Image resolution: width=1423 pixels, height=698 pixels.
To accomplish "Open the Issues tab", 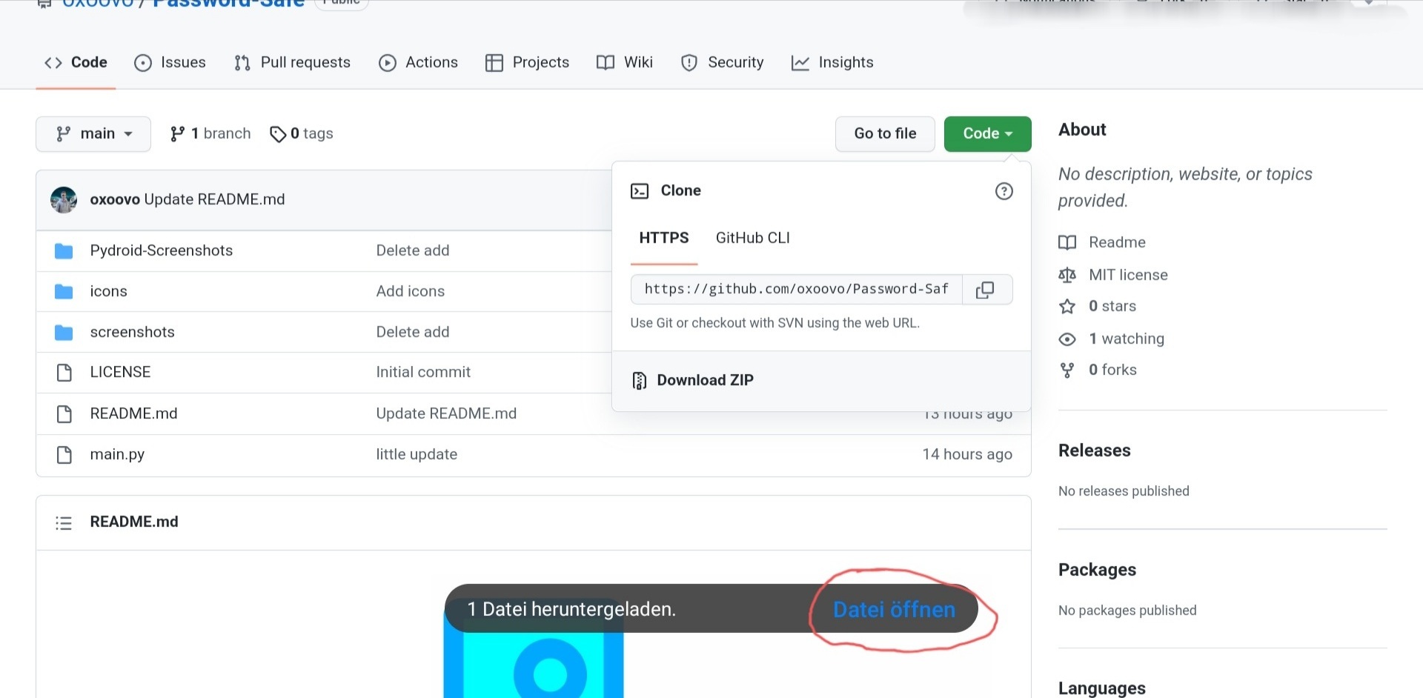I will pyautogui.click(x=170, y=62).
